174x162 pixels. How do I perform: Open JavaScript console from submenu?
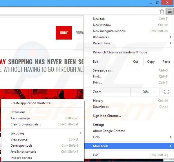(43, 152)
